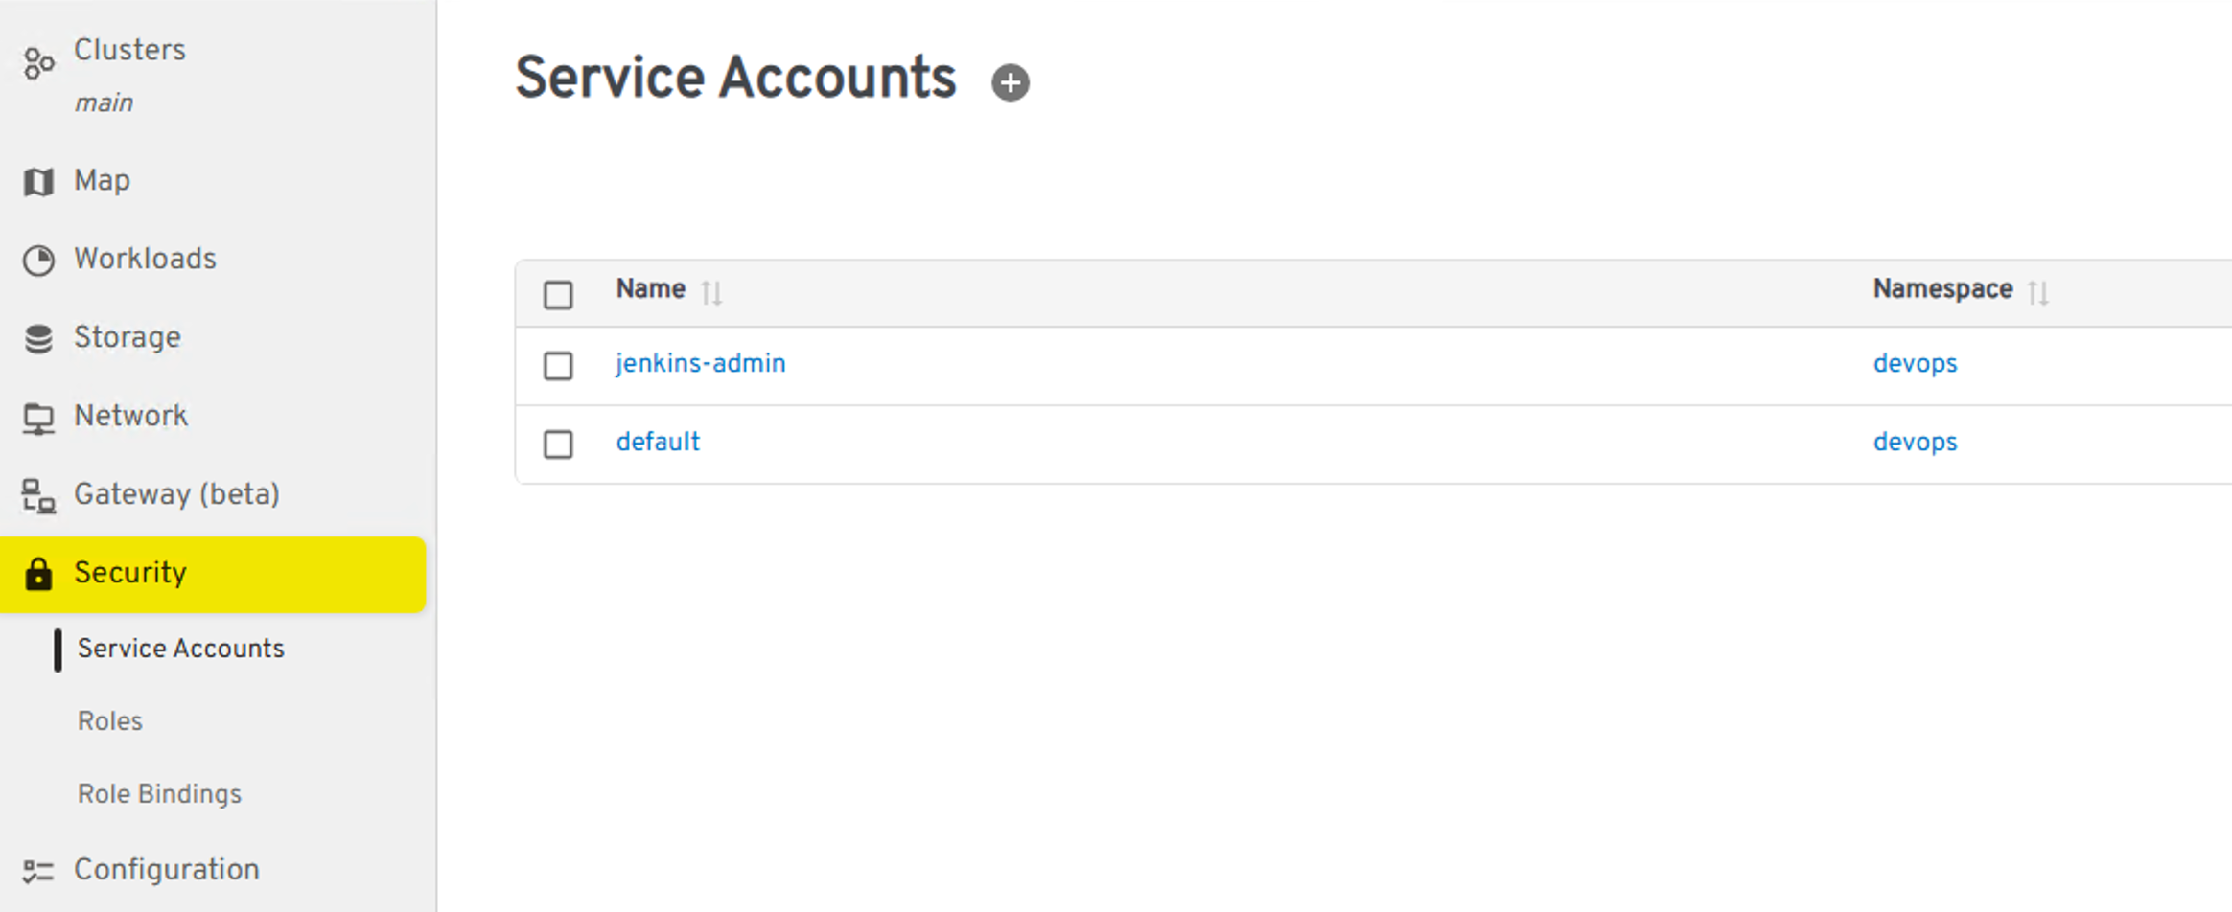Sort table by Namespace column arrows
Viewport: 2232px width, 912px height.
click(x=2038, y=292)
